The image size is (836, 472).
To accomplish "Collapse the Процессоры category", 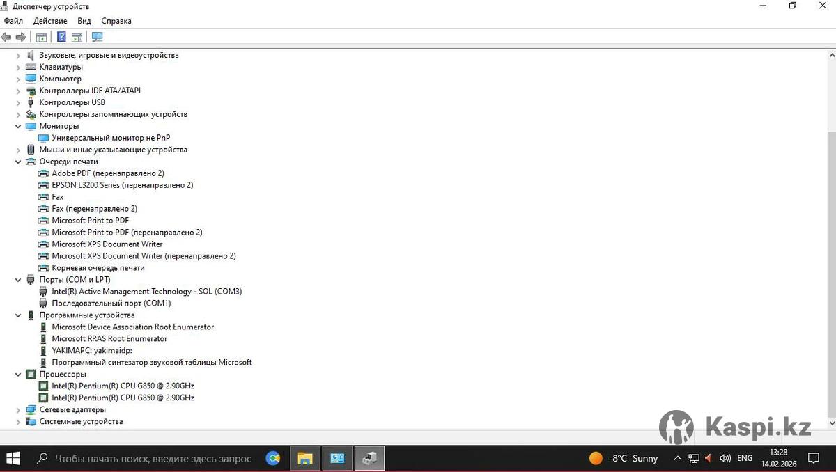I will (19, 375).
